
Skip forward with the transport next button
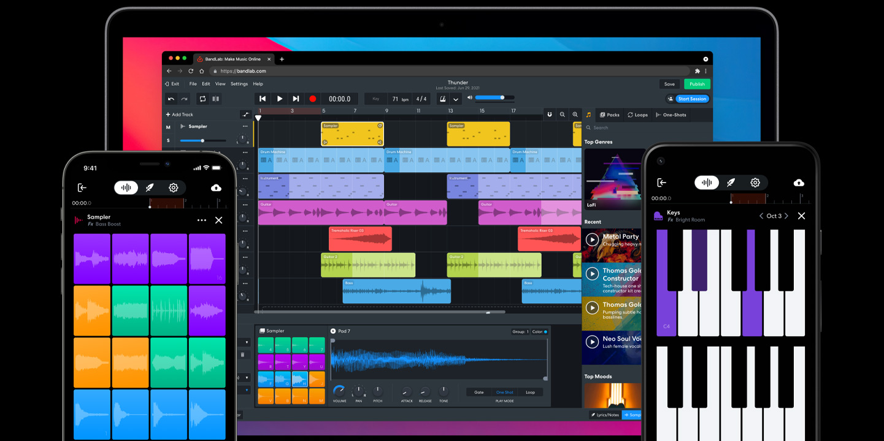point(296,99)
